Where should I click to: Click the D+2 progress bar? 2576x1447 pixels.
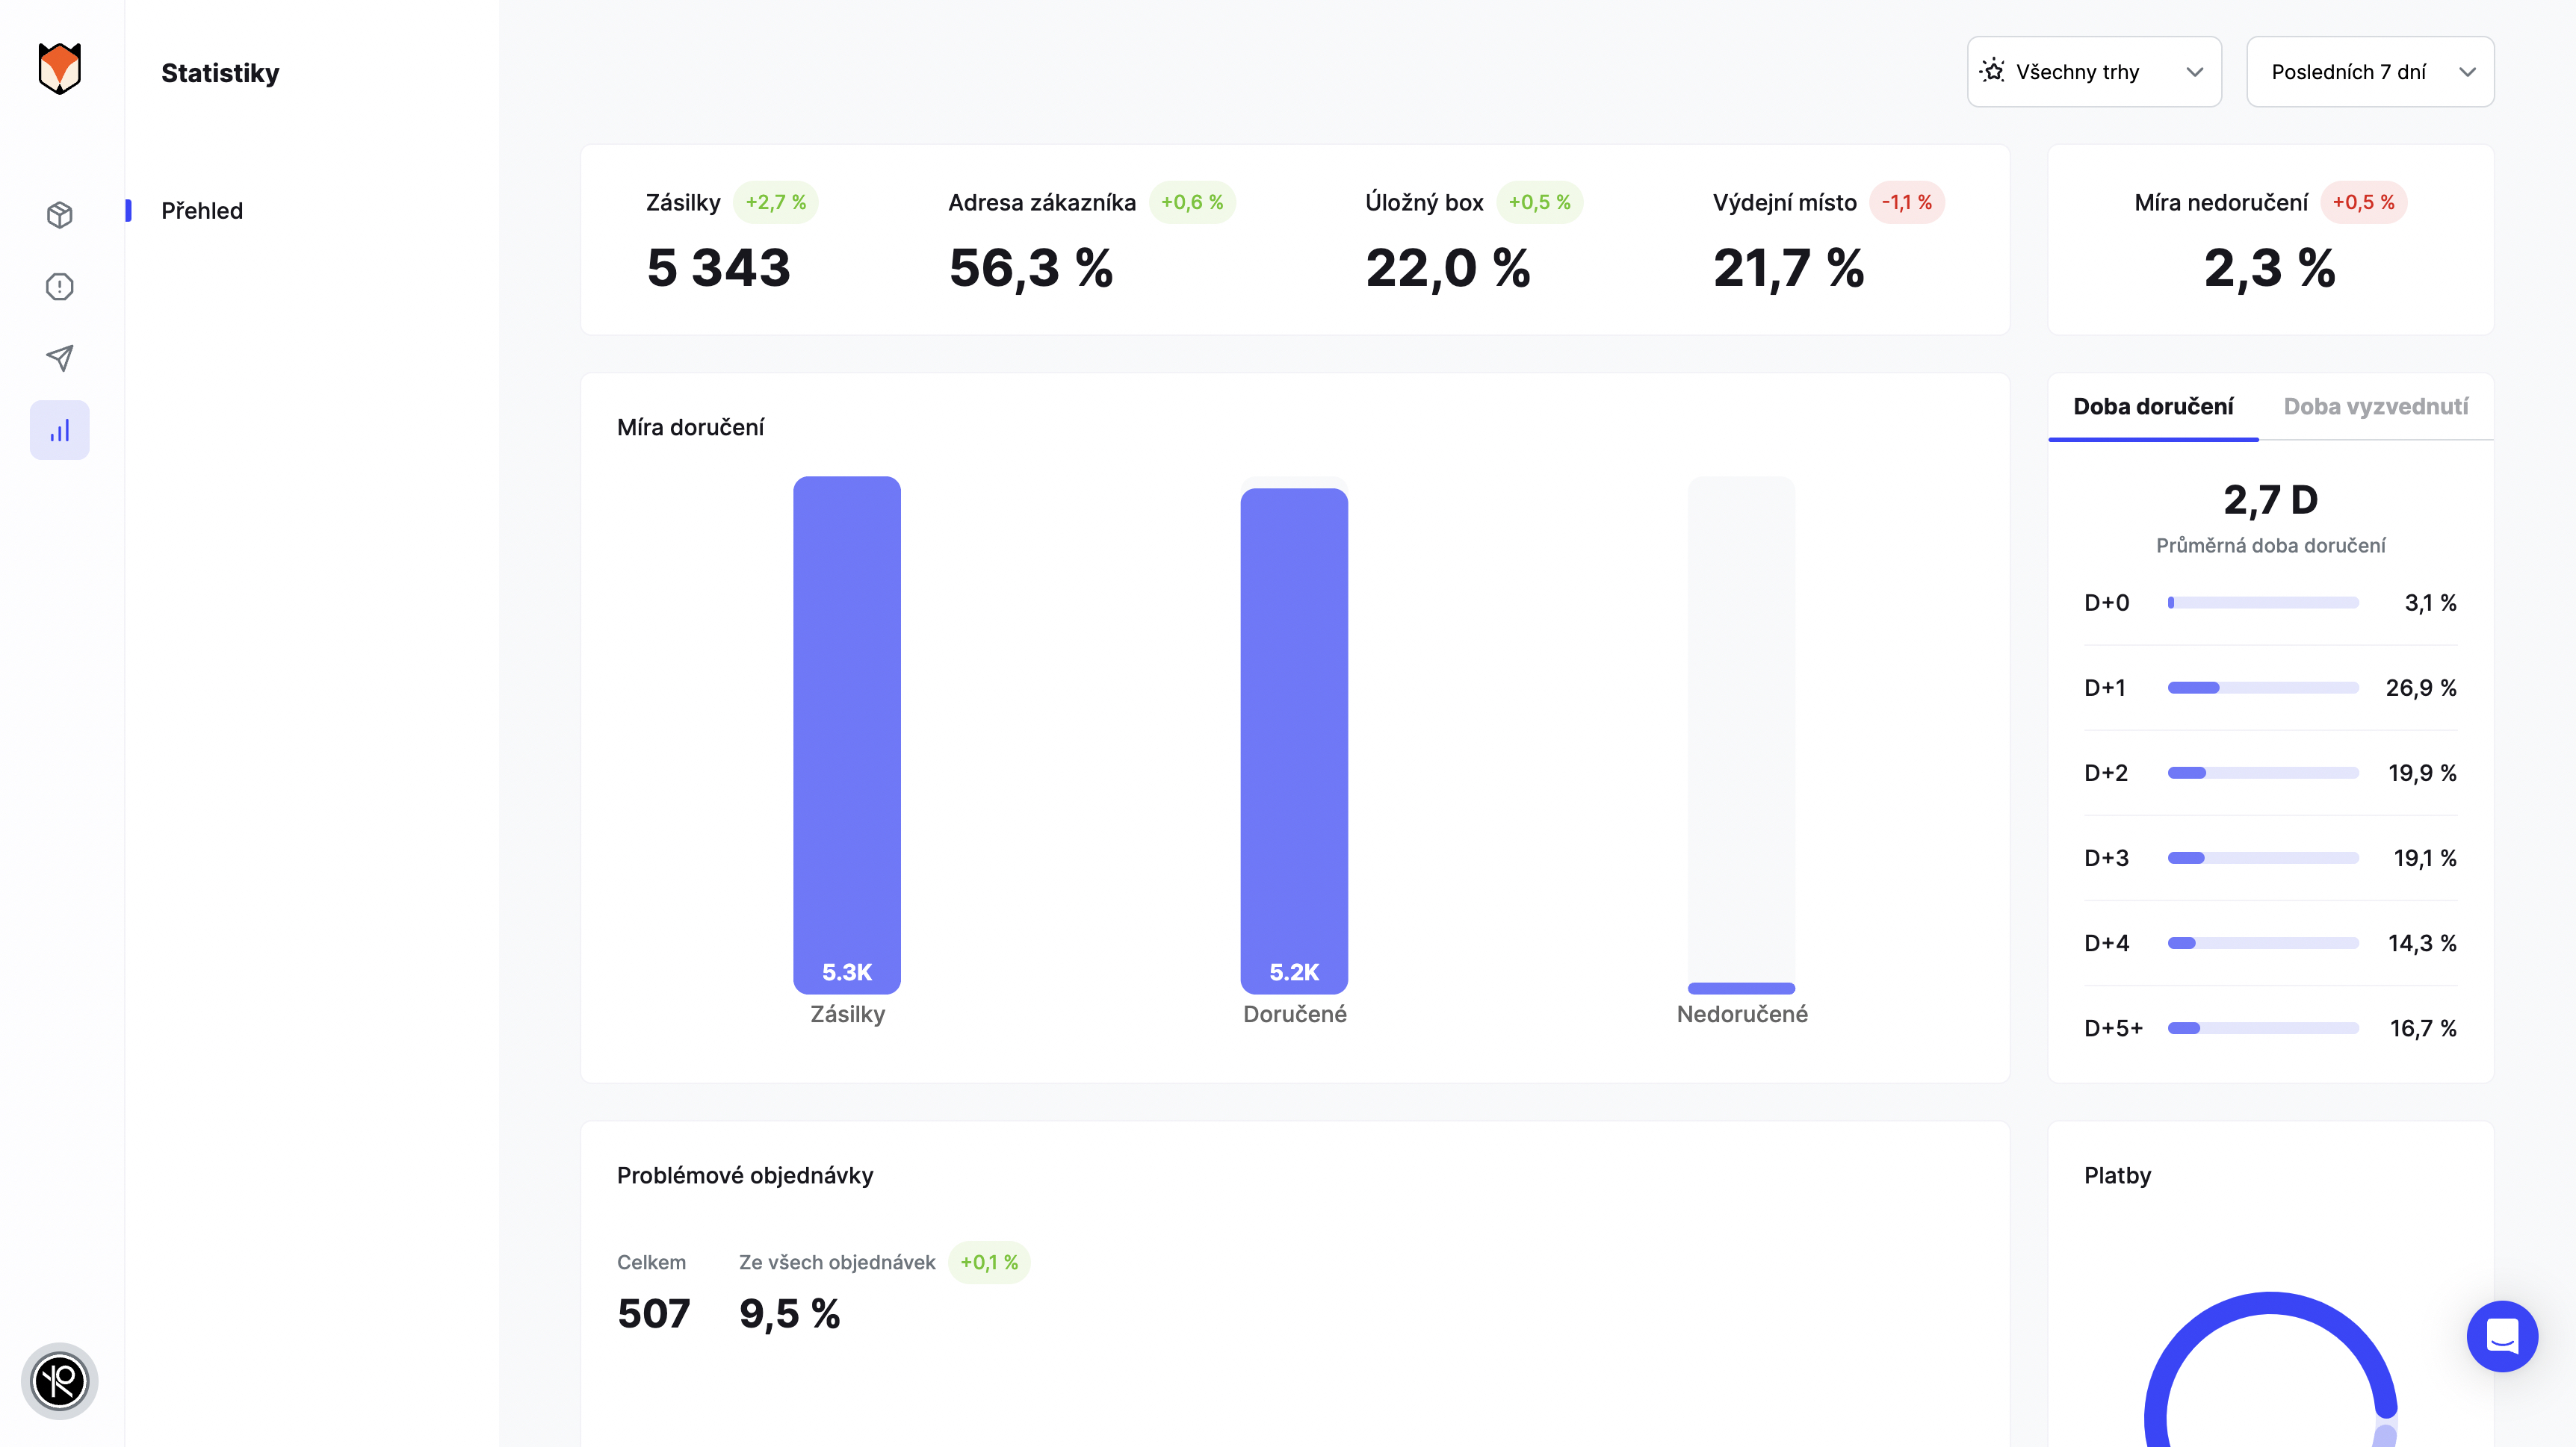pos(2263,773)
